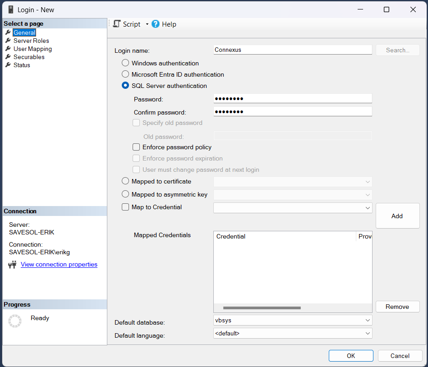Open View connection properties link
Screen dimensions: 428x367
[59, 265]
